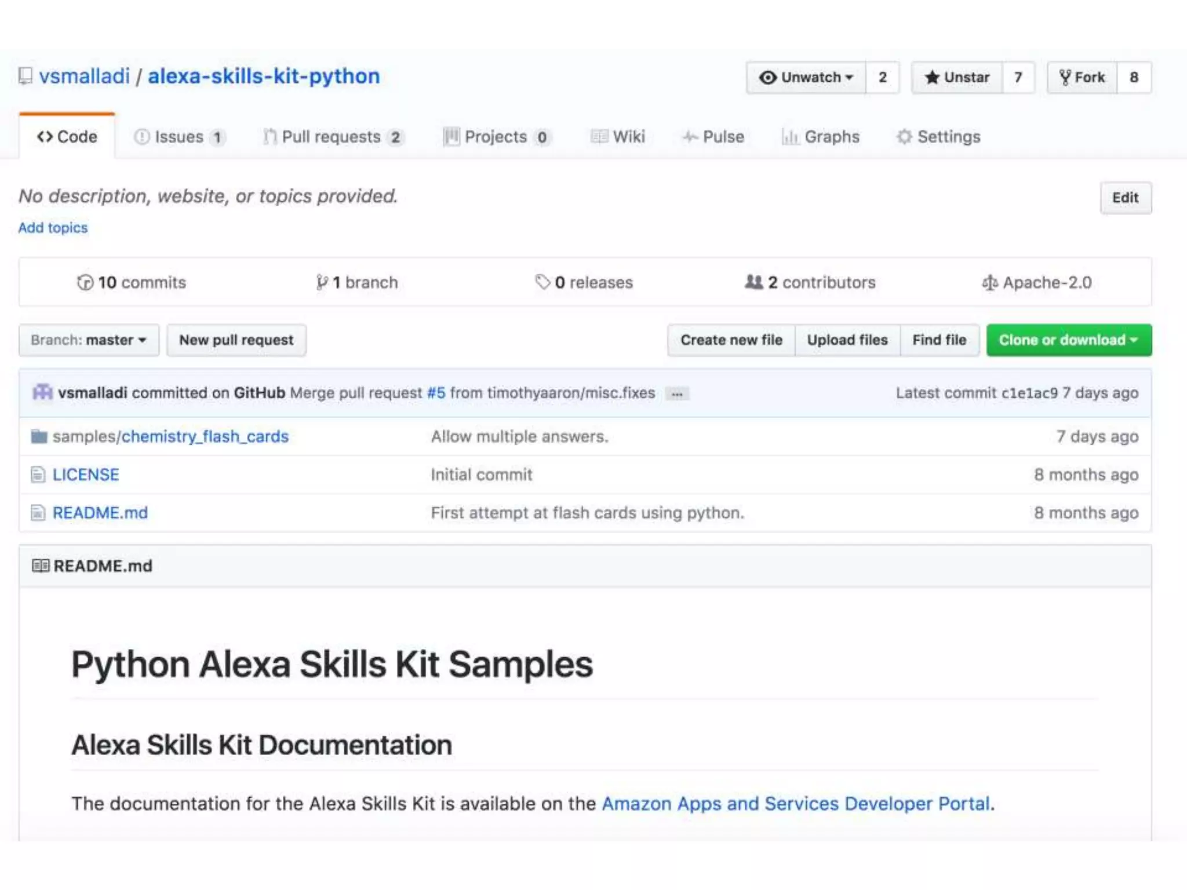
Task: Click the samples folder icon
Action: [x=39, y=436]
